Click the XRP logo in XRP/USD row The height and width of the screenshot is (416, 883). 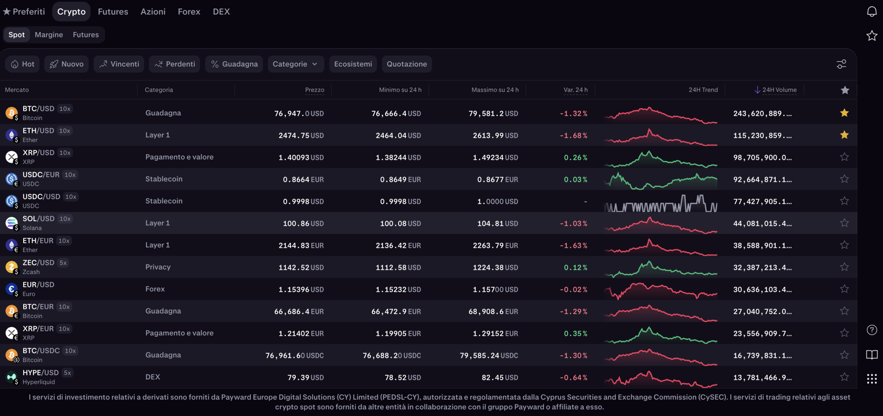(11, 157)
